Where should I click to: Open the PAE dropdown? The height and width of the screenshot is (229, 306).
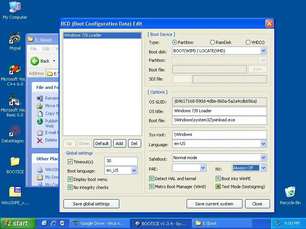click(203, 168)
